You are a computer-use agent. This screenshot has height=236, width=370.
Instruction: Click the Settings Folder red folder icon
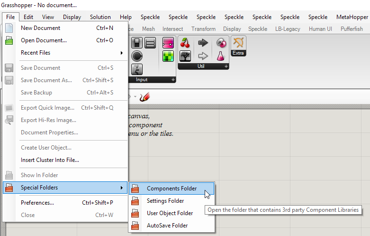[x=135, y=201]
